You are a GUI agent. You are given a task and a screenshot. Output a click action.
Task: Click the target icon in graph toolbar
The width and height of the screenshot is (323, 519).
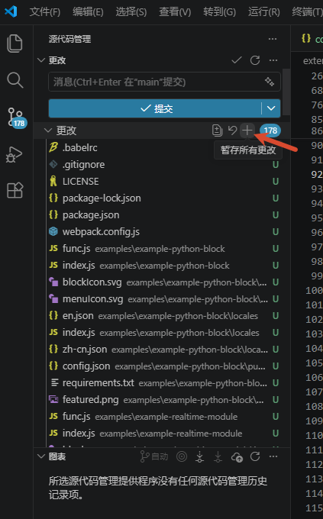coord(182,456)
